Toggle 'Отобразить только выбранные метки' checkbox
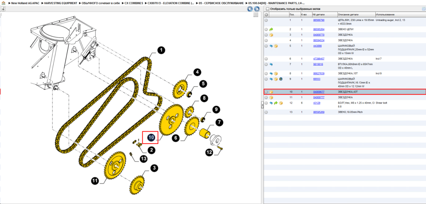Image resolution: width=426 pixels, height=204 pixels. (267, 9)
